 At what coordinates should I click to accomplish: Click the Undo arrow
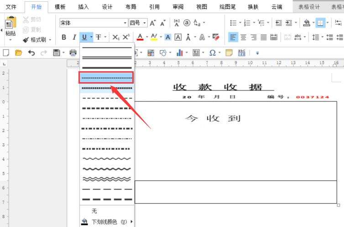[31, 53]
